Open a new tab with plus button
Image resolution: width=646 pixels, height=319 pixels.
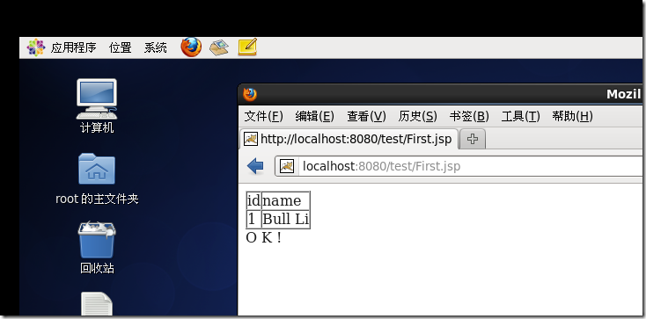click(x=473, y=139)
